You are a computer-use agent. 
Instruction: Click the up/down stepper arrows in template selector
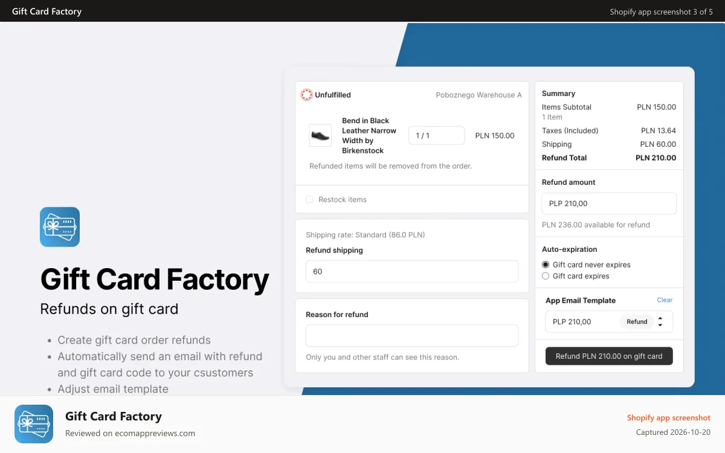(x=660, y=322)
